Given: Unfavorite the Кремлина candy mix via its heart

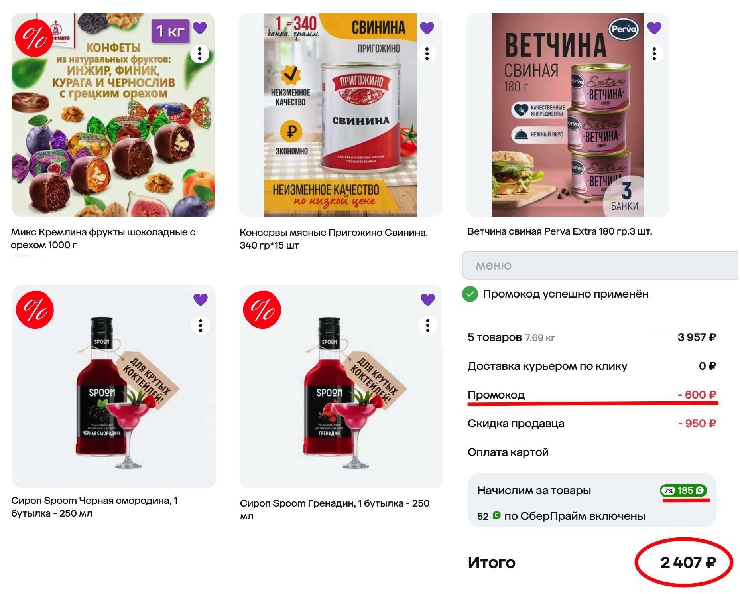Looking at the screenshot, I should (x=200, y=28).
